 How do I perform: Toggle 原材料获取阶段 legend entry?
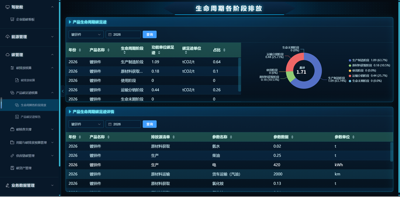coord(368,65)
